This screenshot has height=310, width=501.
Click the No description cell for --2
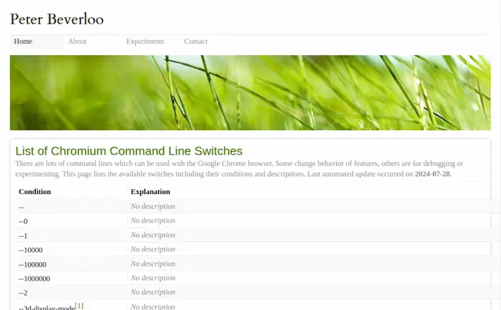(152, 292)
